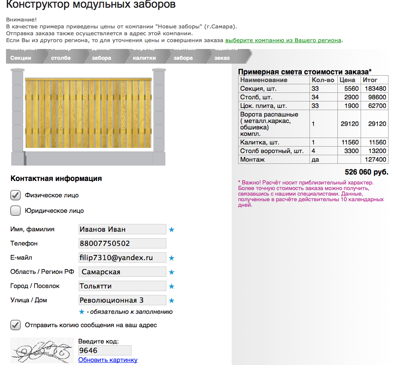Click the 'Город / Поселок' text box
401x365 pixels.
tap(122, 286)
